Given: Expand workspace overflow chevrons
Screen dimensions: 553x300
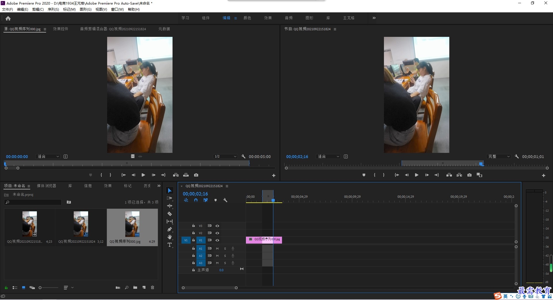Looking at the screenshot, I should (x=374, y=18).
